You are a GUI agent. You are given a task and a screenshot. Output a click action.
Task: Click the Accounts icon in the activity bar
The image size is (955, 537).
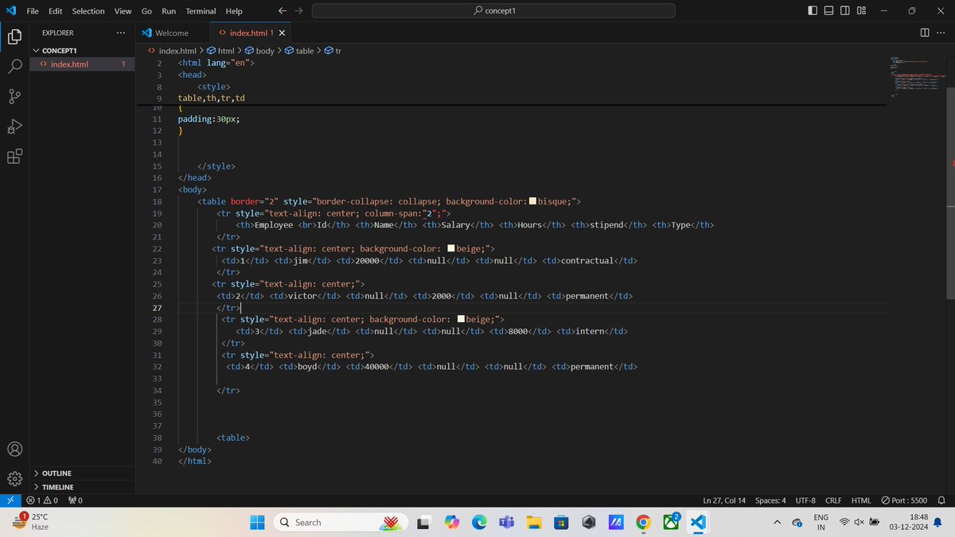14,449
